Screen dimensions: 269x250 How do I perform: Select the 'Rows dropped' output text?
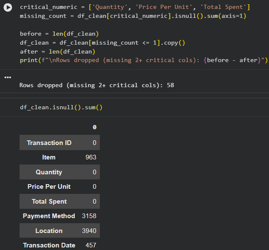pos(96,85)
